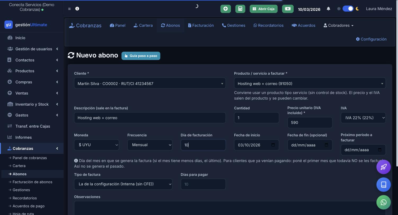The width and height of the screenshot is (398, 215).
Task: Switch to the Cartera tab
Action: pyautogui.click(x=143, y=25)
